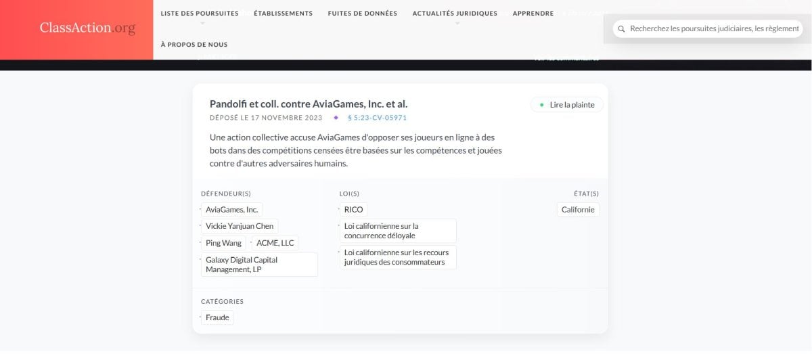Image resolution: width=812 pixels, height=354 pixels.
Task: Open the Fuites de données menu item
Action: click(362, 14)
